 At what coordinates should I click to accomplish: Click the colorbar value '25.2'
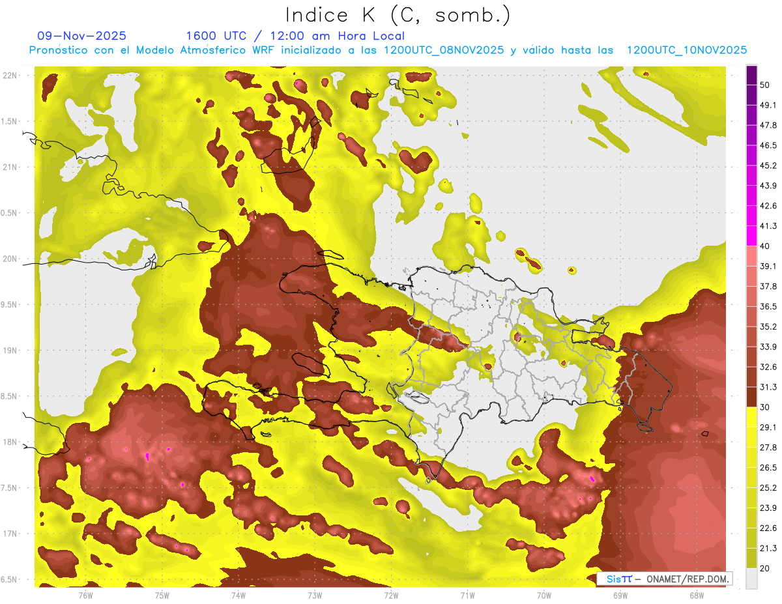pyautogui.click(x=768, y=488)
